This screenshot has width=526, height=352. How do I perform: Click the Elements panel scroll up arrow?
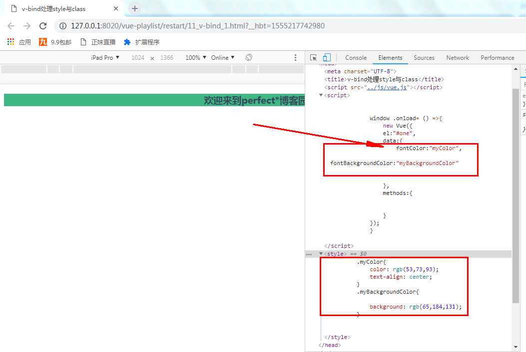(516, 69)
